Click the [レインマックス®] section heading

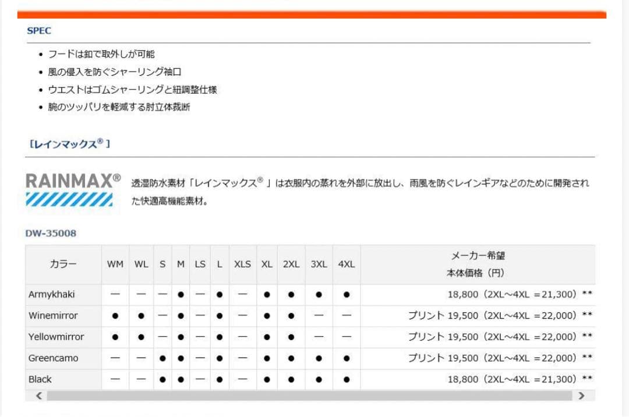(x=69, y=143)
